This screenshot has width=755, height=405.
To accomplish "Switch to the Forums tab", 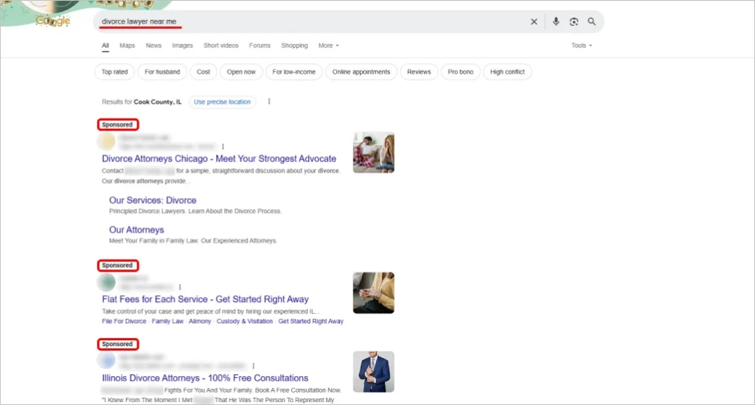I will tap(260, 46).
